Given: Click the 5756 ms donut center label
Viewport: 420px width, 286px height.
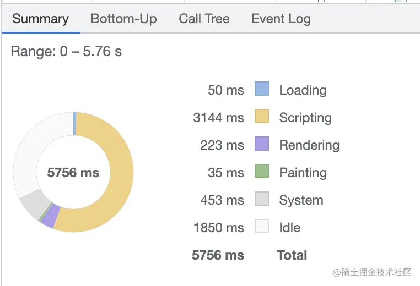Looking at the screenshot, I should [73, 173].
